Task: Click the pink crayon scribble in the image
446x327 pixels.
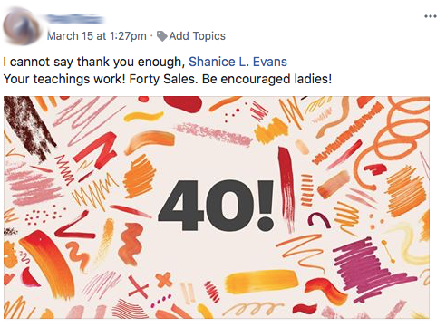Action: pyautogui.click(x=34, y=188)
